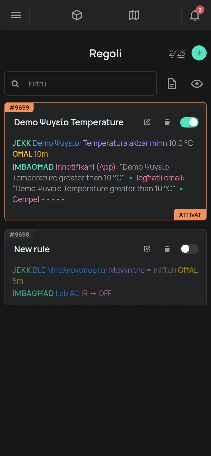
Task: Select the #9699 rule ID tag
Action: point(19,107)
